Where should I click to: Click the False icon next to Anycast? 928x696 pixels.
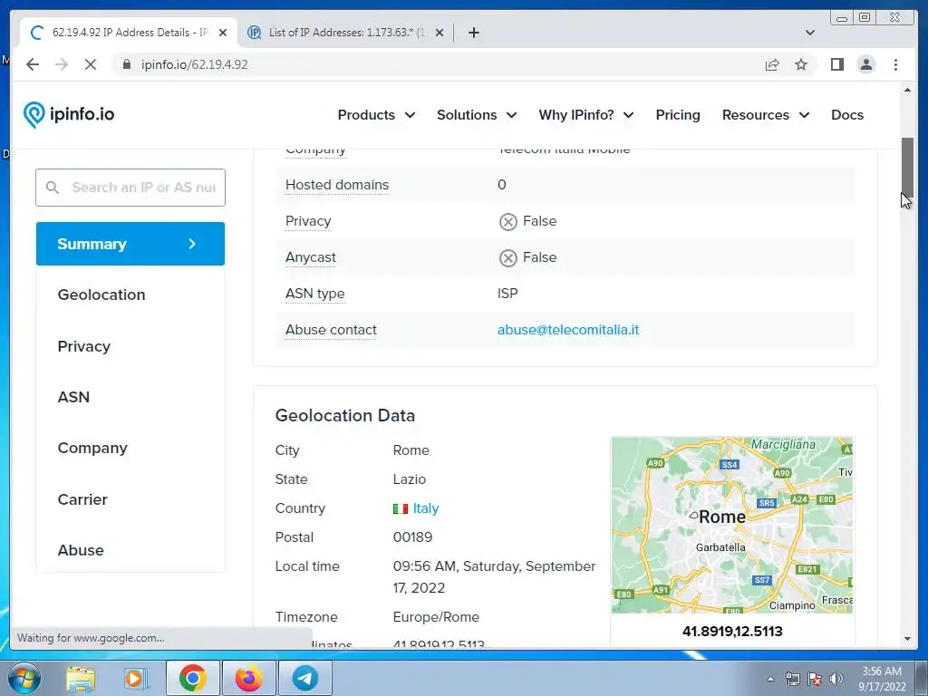pos(507,258)
